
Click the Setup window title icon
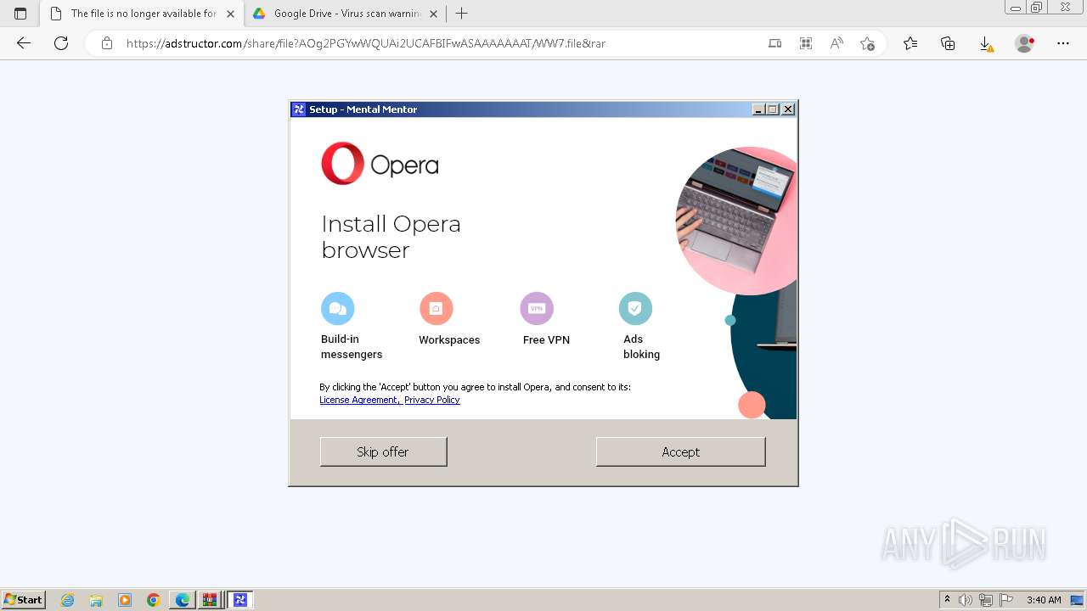tap(299, 109)
